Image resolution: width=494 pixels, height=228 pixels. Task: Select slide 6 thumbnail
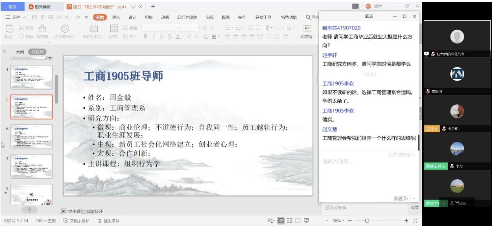pos(32,137)
